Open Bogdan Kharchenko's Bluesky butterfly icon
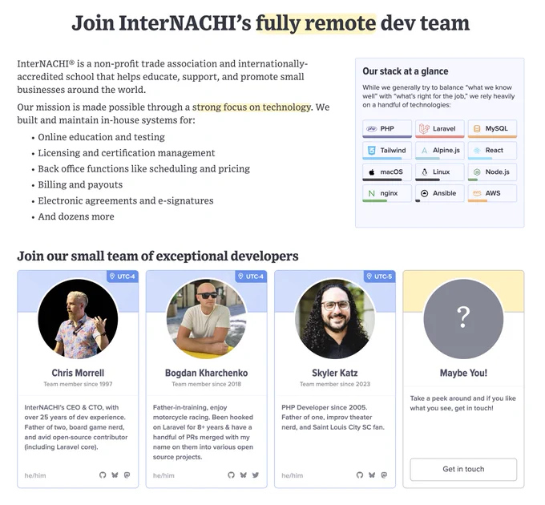Viewport: 545px width, 505px height. point(244,475)
